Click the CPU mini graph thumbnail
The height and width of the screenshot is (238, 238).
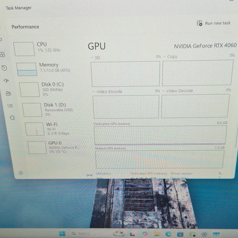(x=24, y=49)
